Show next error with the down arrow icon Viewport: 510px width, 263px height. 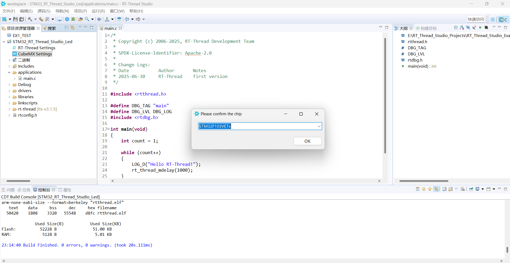424,189
